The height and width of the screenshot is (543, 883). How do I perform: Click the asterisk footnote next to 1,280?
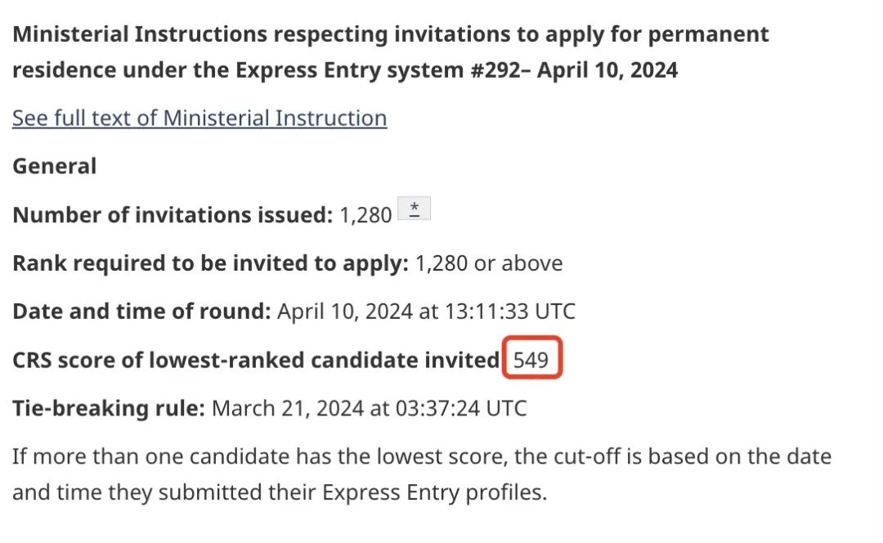(x=414, y=210)
